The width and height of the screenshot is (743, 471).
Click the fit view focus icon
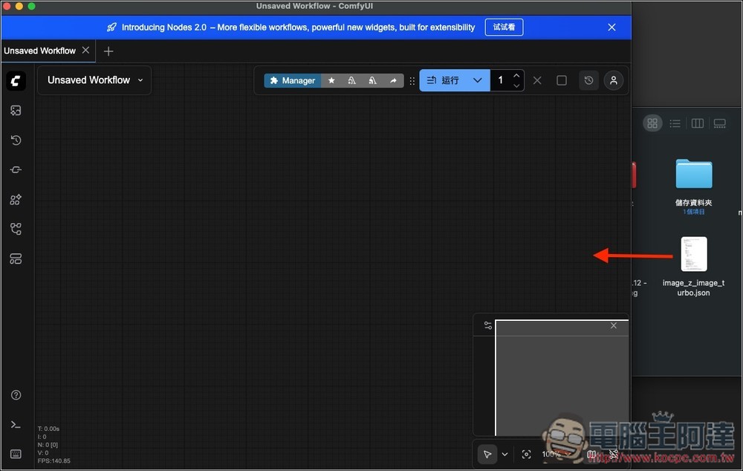click(526, 454)
